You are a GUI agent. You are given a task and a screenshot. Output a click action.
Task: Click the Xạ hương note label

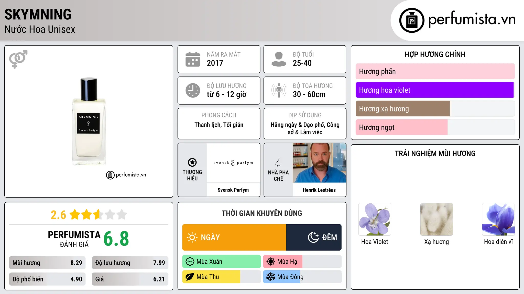coord(436,242)
